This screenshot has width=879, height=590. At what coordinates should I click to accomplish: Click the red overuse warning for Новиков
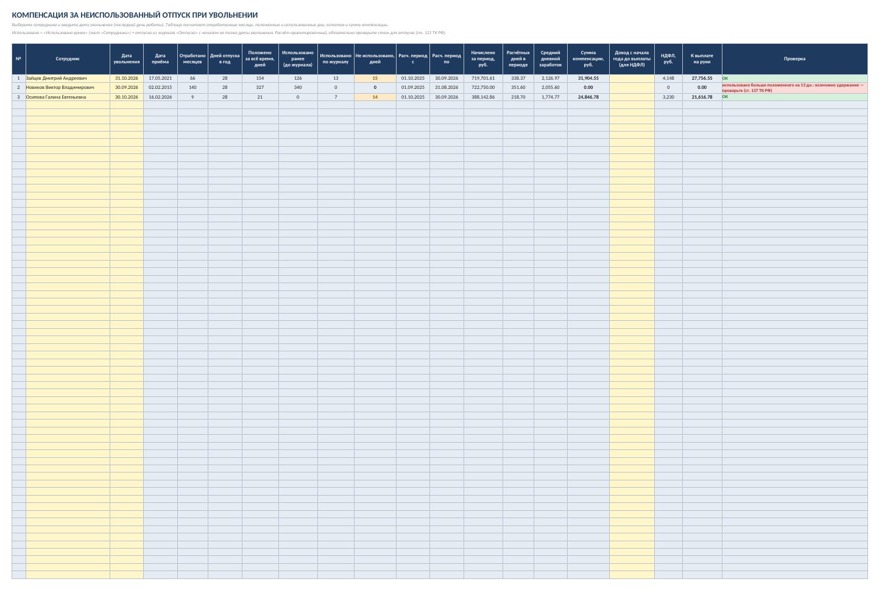coord(794,88)
